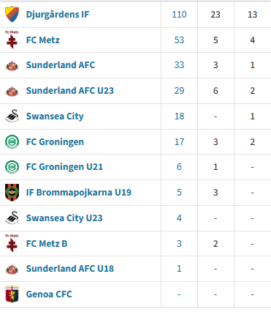Viewport: 271px width, 312px height.
Task: Open the Sunderland AFC U23 link
Action: [x=70, y=91]
